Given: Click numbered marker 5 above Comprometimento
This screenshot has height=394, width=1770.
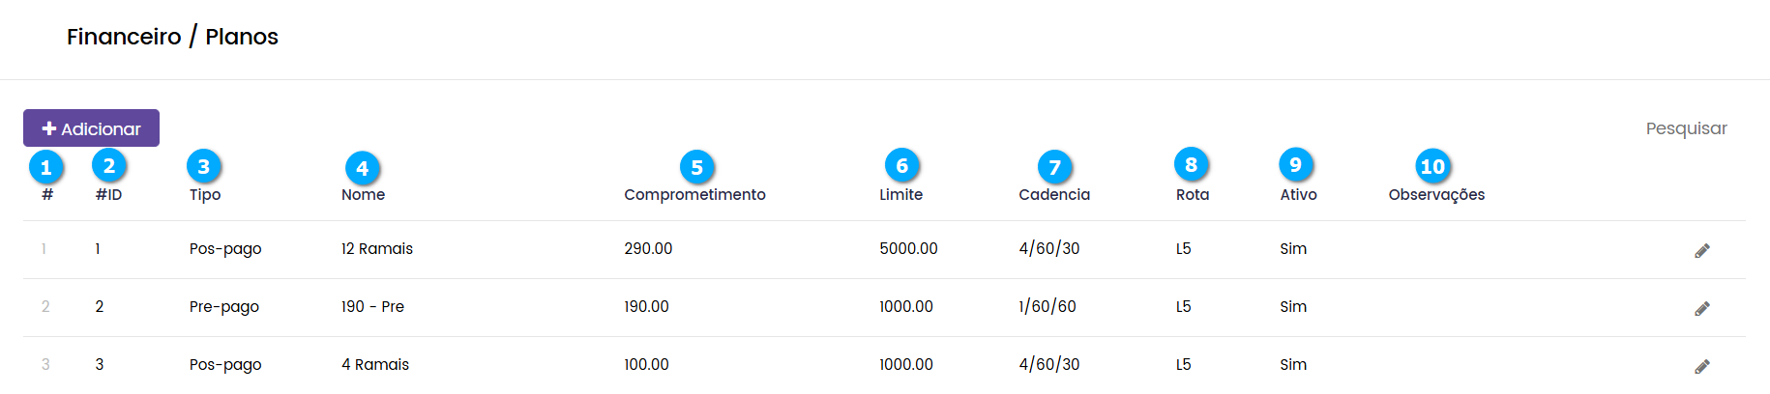Looking at the screenshot, I should (696, 167).
